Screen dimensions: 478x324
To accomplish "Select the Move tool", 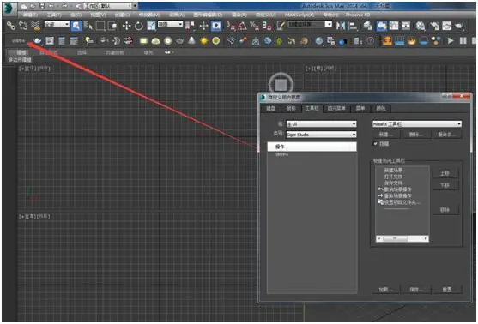I will [126, 26].
